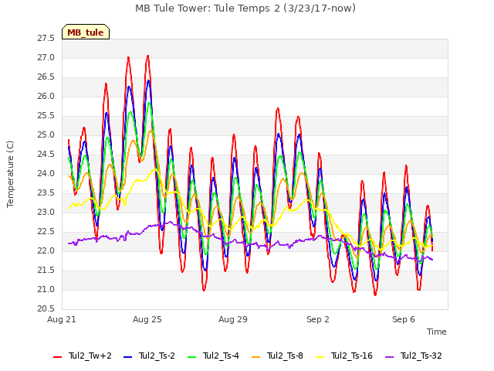The image size is (494, 371).
Task: Click the Aug 29 tick label
Action: click(233, 319)
